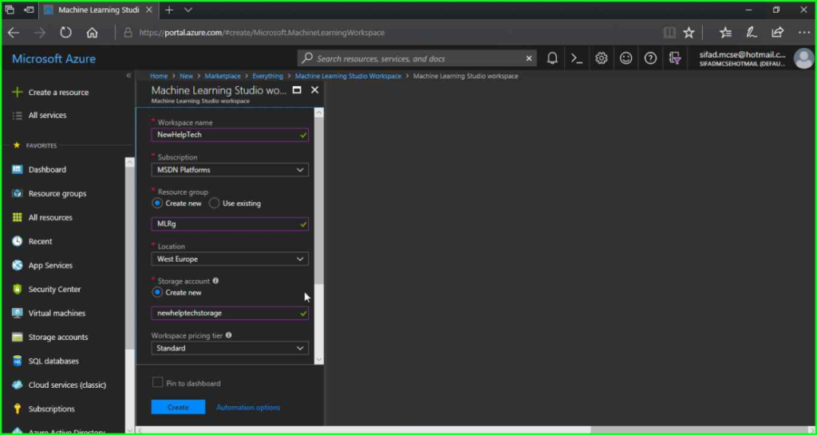Click the browser back arrow
This screenshot has width=817, height=435.
pos(14,33)
